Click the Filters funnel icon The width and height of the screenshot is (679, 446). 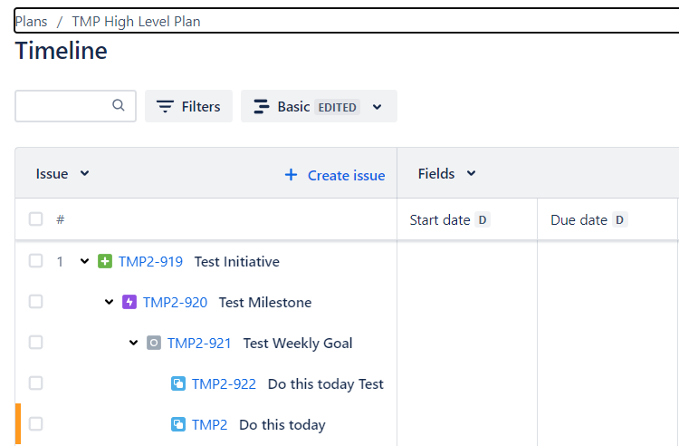[165, 106]
